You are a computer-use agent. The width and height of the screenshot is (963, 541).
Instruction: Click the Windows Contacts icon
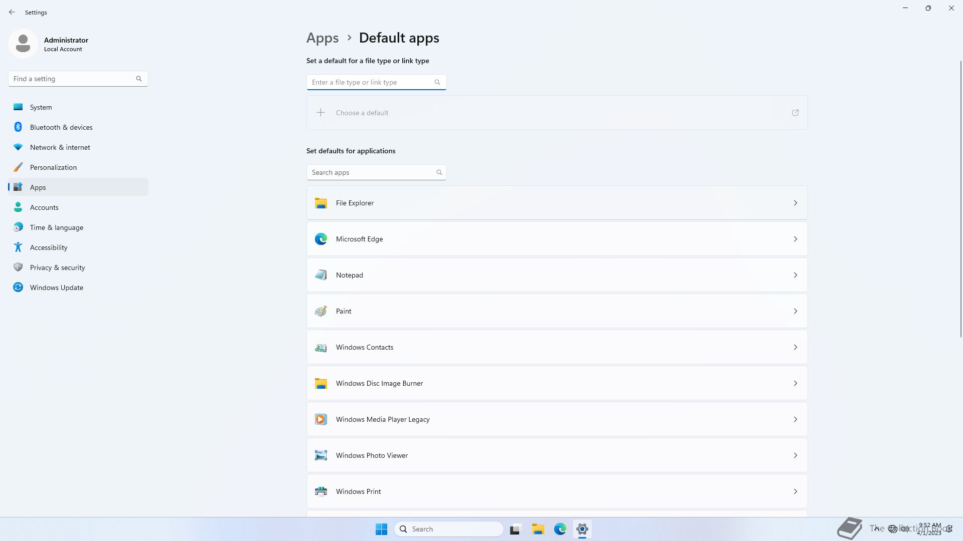321,347
